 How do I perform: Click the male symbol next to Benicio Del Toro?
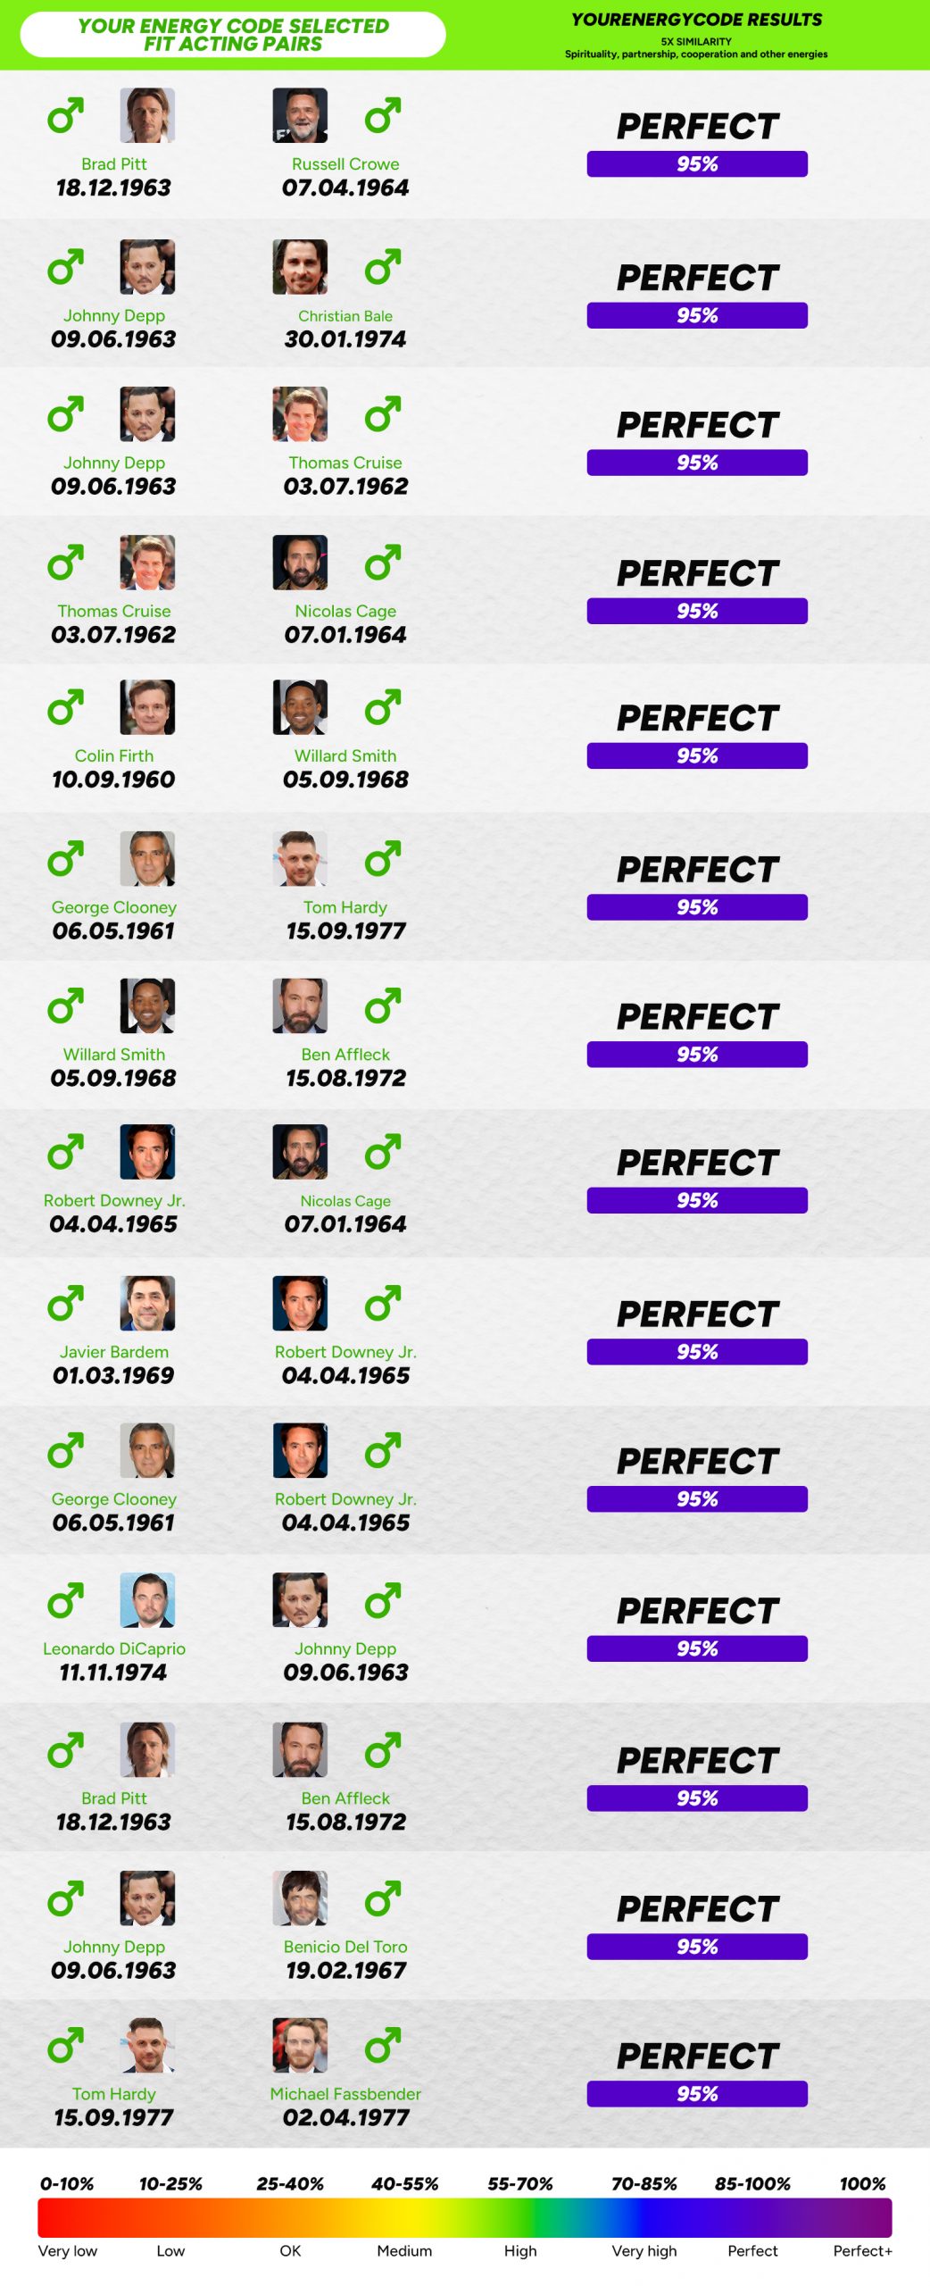tap(383, 1898)
